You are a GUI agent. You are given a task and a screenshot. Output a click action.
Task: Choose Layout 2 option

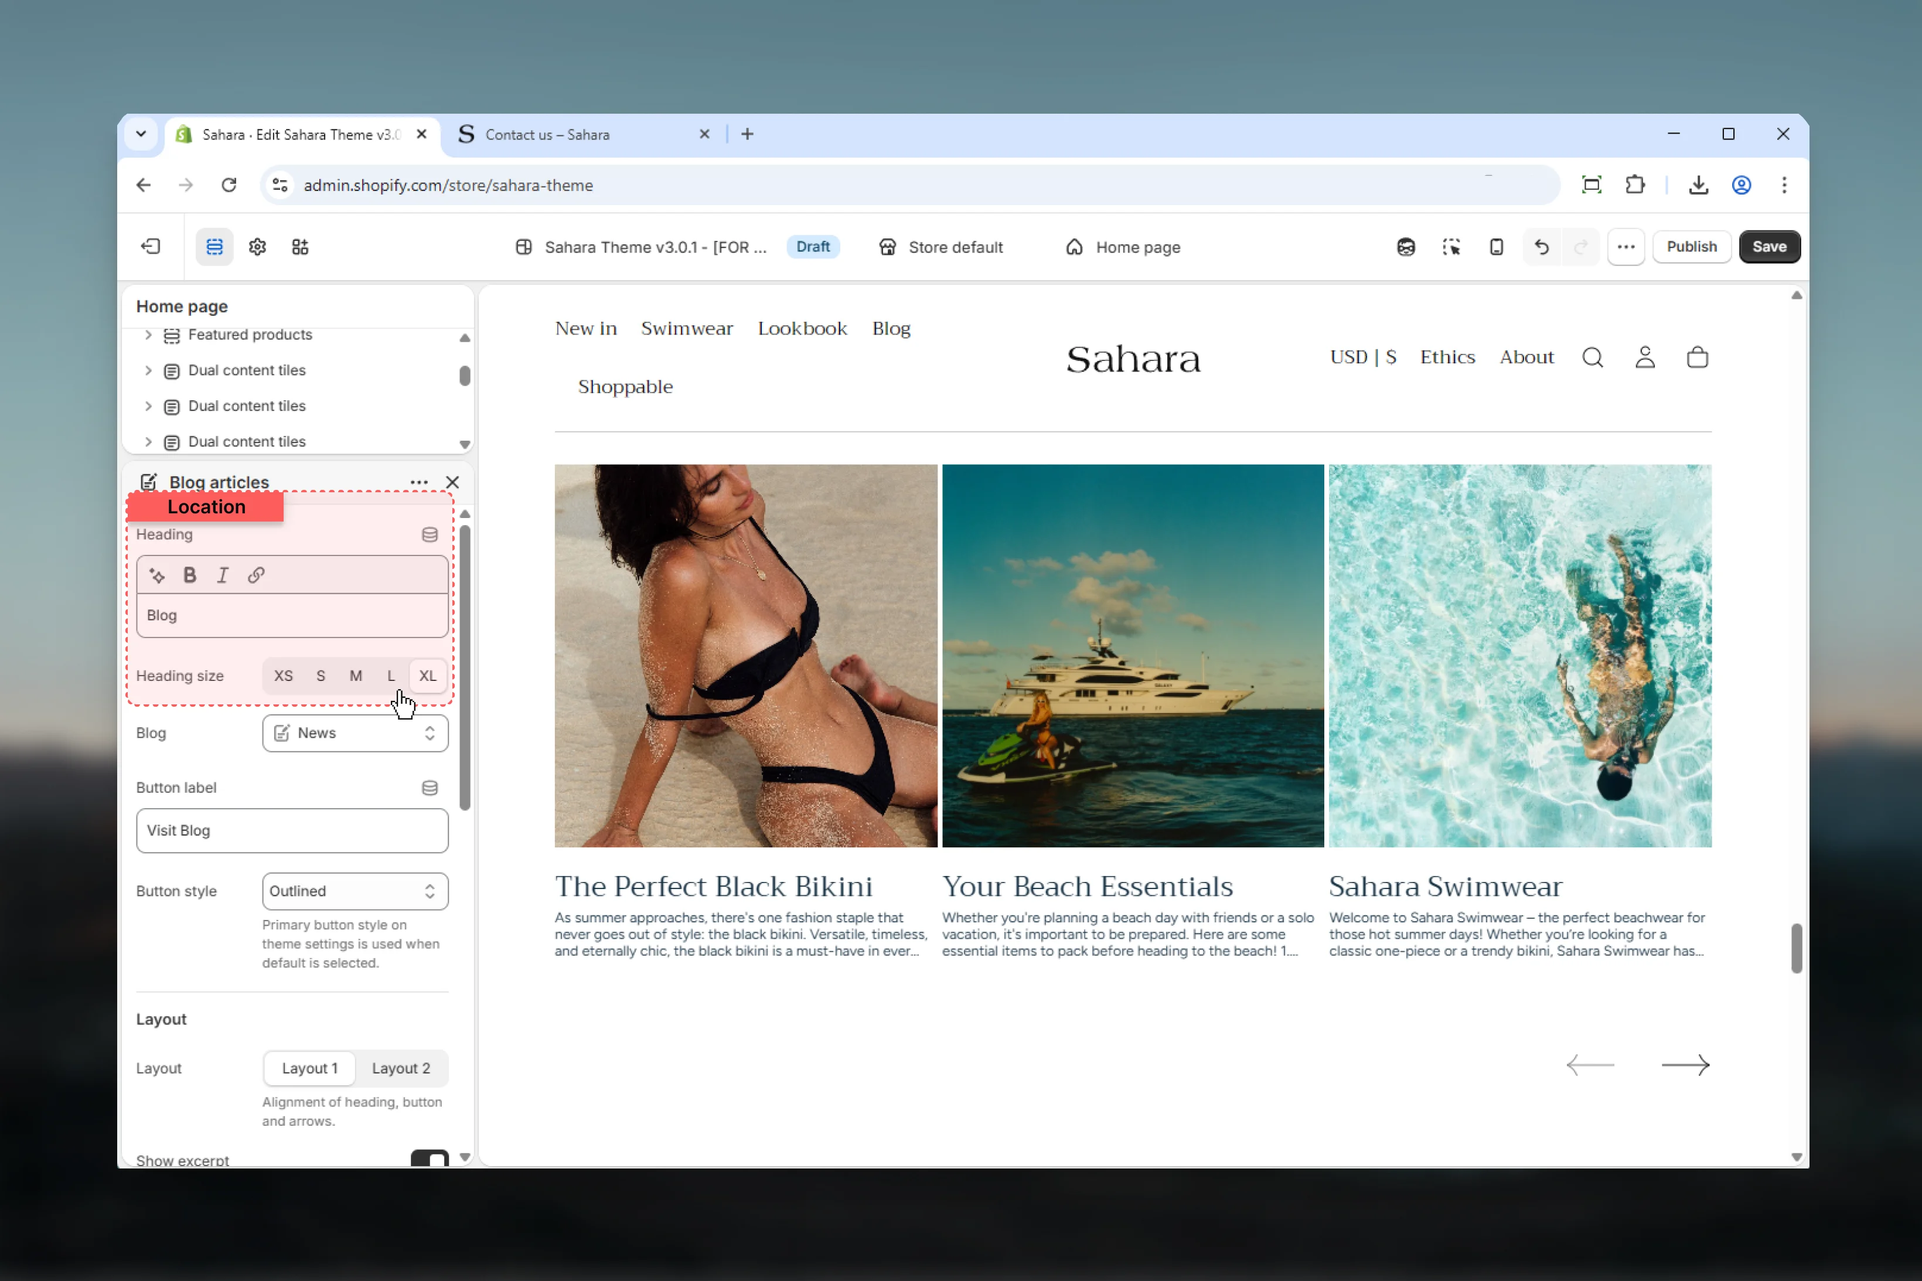pyautogui.click(x=400, y=1068)
